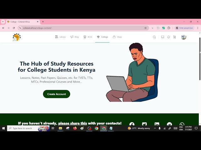
Task: Click the green checkmark extension icon
Action: pos(163,28)
